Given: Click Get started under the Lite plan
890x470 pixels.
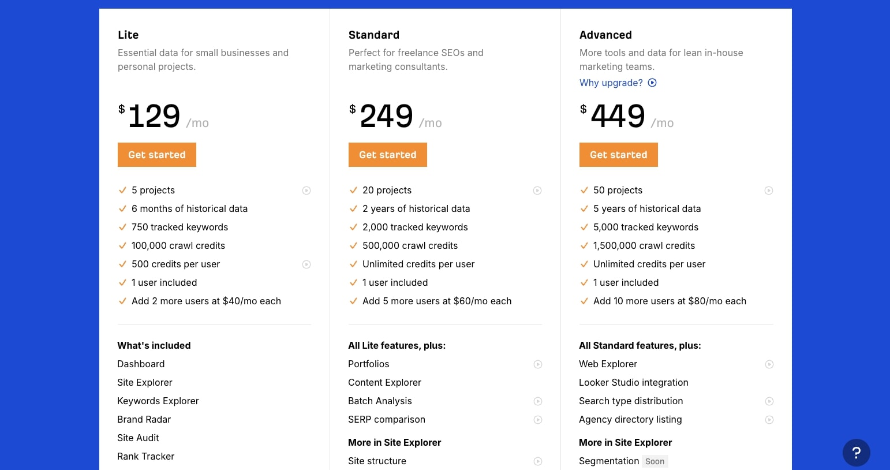Looking at the screenshot, I should 156,155.
